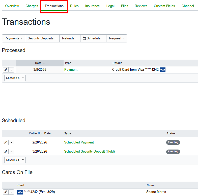Click the Visa logo in Cards On File
The image size is (198, 195).
coord(20,192)
